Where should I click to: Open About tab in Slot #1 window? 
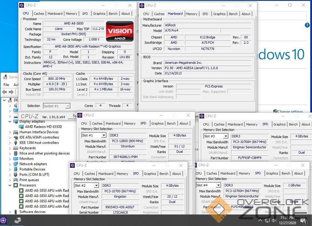point(184,124)
